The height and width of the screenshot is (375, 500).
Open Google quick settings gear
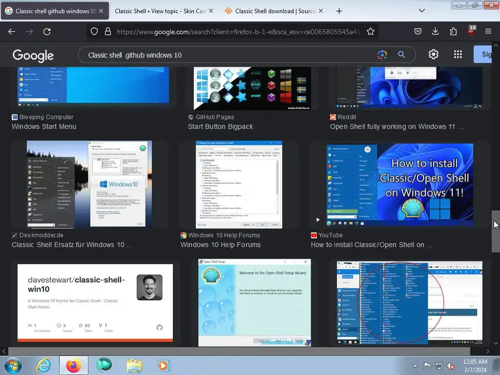[434, 55]
